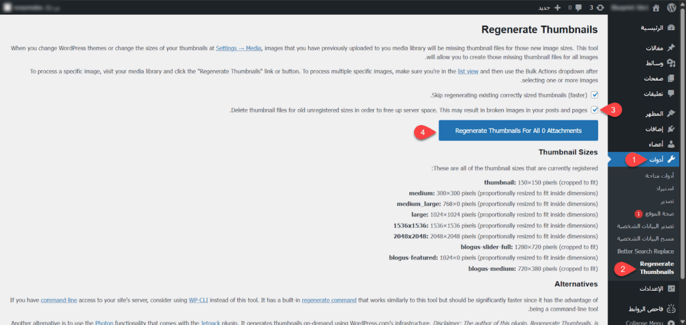Screen dimensions: 686x325
Task: Open the Posts pin icon in sidebar
Action: coord(671,48)
